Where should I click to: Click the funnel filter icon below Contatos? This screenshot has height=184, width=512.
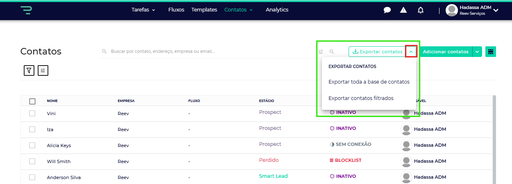[29, 70]
